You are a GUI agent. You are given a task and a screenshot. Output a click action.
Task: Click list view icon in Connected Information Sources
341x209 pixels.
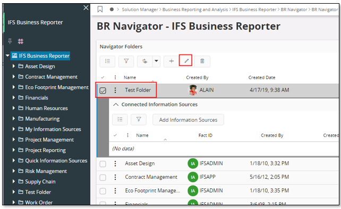(120, 120)
